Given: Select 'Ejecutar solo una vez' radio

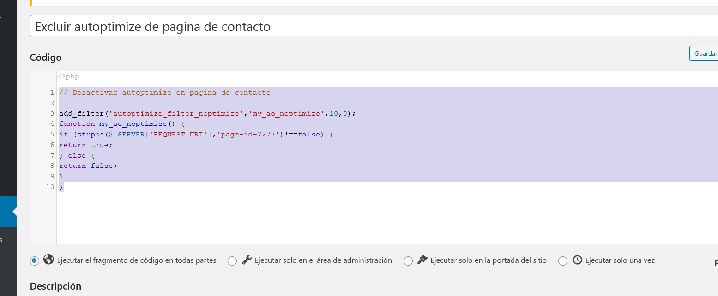Looking at the screenshot, I should [x=563, y=261].
